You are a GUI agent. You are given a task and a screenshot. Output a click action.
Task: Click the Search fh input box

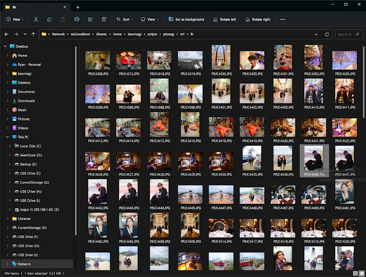(349, 34)
